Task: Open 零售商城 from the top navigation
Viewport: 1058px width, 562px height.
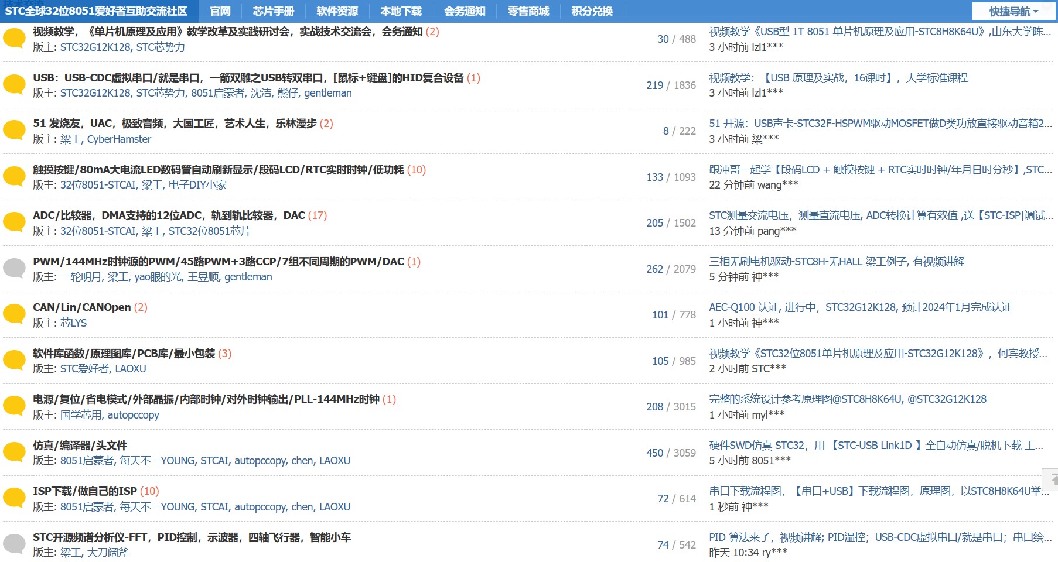Action: click(528, 11)
